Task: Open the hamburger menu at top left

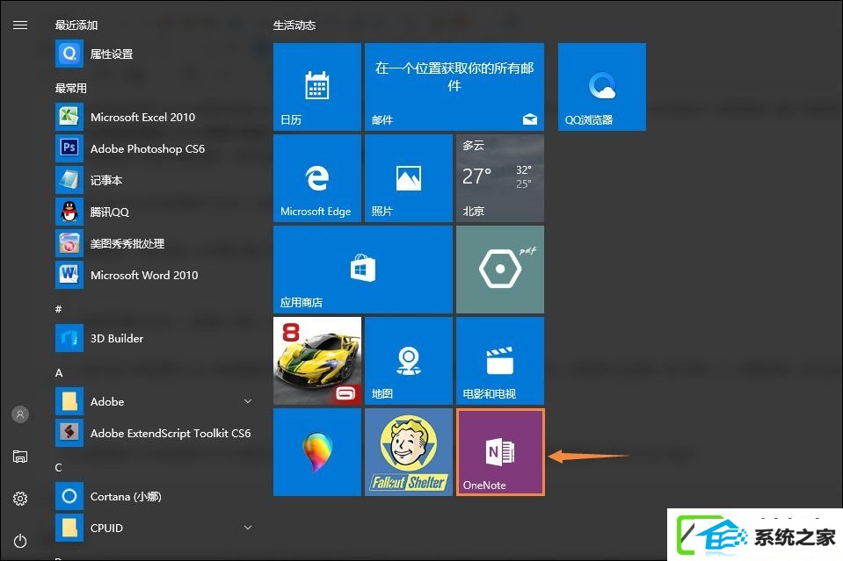Action: click(x=20, y=25)
